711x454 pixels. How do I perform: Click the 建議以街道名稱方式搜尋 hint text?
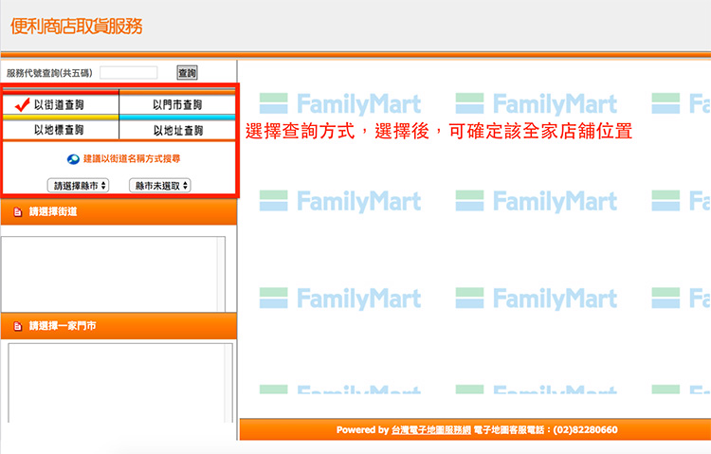coord(132,158)
